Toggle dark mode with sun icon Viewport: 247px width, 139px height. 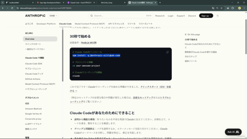(x=218, y=15)
